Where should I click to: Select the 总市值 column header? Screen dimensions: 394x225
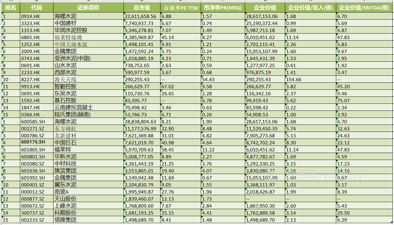(x=142, y=8)
